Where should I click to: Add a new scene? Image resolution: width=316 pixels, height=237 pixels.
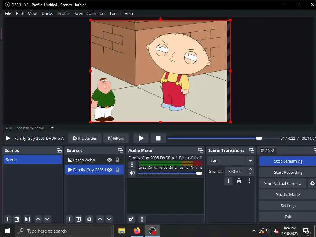pos(8,219)
